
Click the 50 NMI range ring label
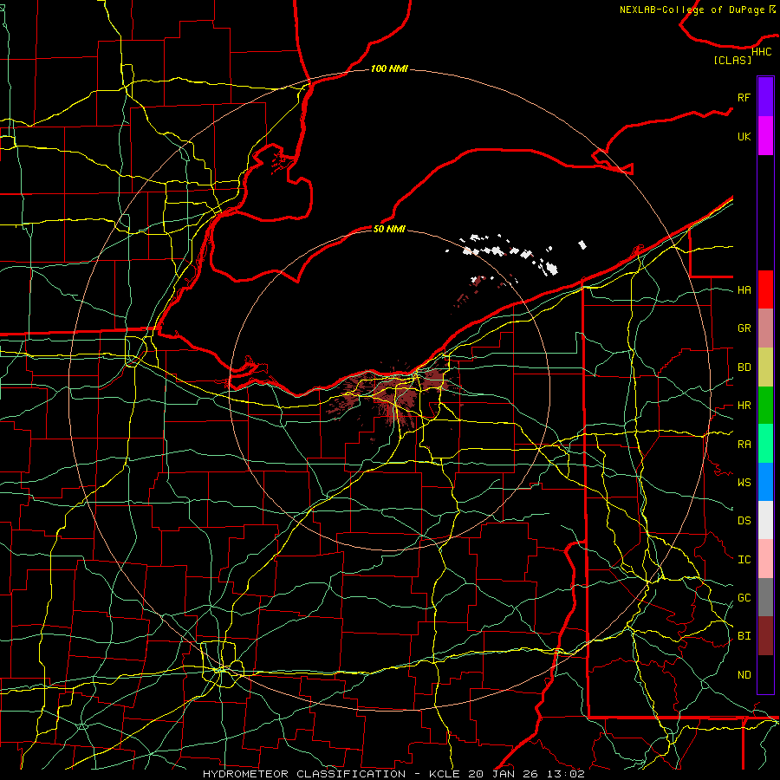point(389,229)
